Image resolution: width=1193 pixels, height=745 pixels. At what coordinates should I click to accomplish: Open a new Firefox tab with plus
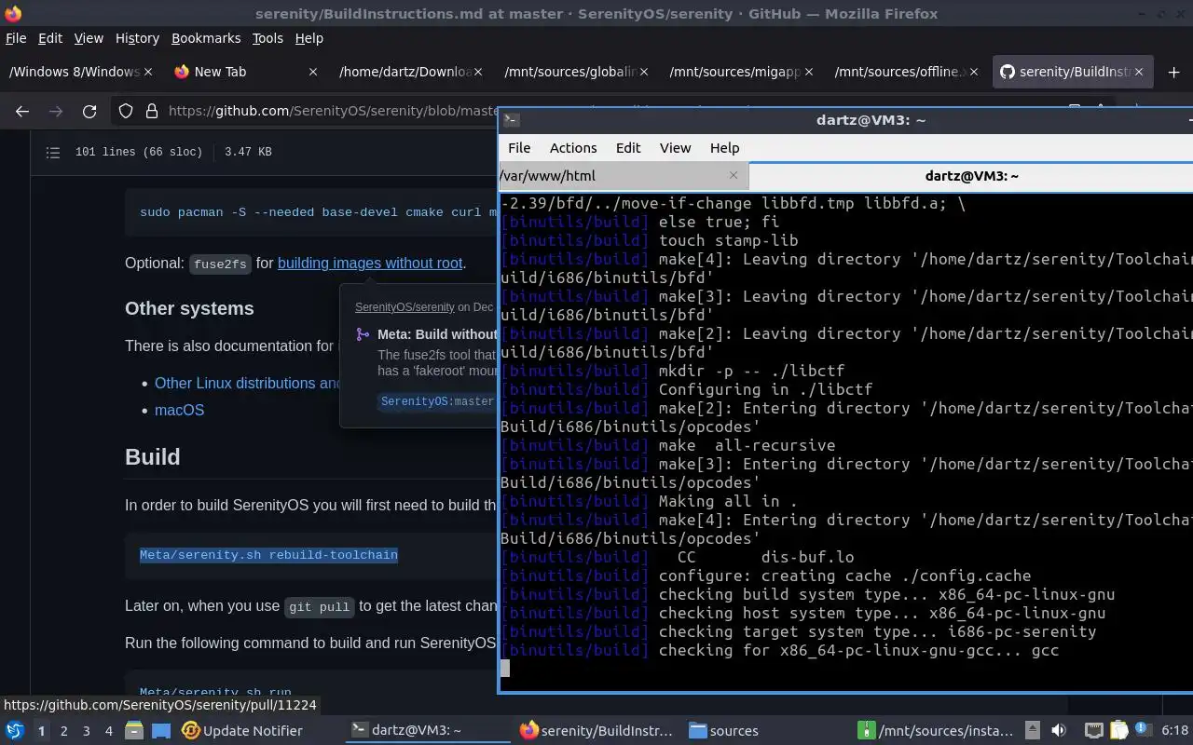tap(1173, 72)
